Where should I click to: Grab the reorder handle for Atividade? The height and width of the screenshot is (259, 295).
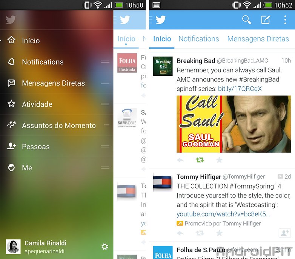105,104
